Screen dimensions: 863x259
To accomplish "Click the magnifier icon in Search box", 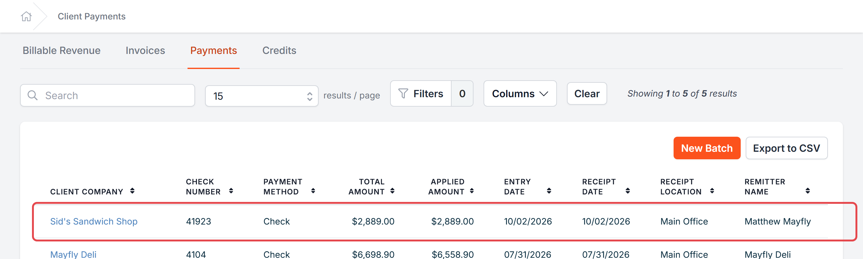I will 33,96.
